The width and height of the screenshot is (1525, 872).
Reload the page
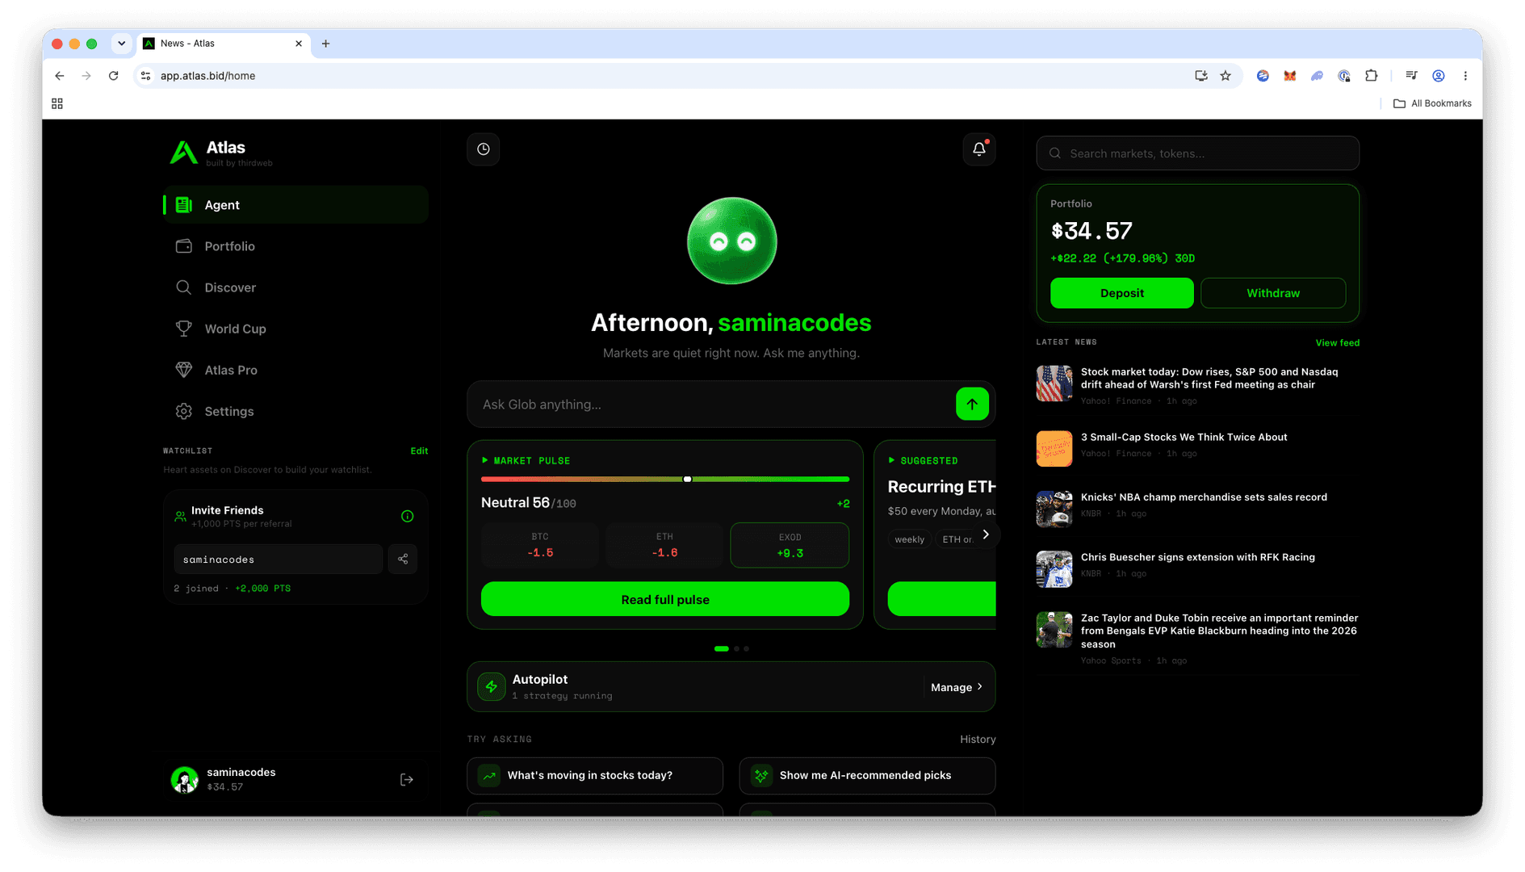pos(114,76)
